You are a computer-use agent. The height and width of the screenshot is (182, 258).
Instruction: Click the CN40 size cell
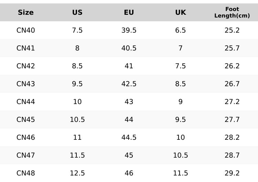[x=26, y=31]
